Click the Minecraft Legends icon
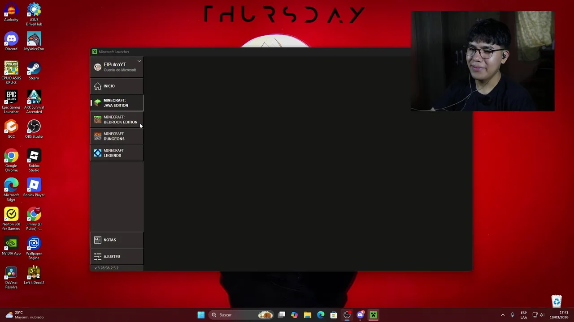This screenshot has width=574, height=322. point(98,153)
